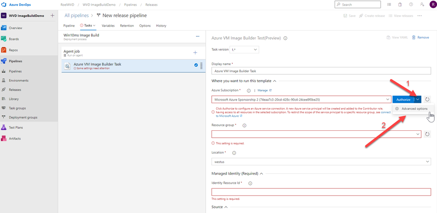Open the help question mark icon
Viewport: 437px width, 213px height.
pos(411,5)
